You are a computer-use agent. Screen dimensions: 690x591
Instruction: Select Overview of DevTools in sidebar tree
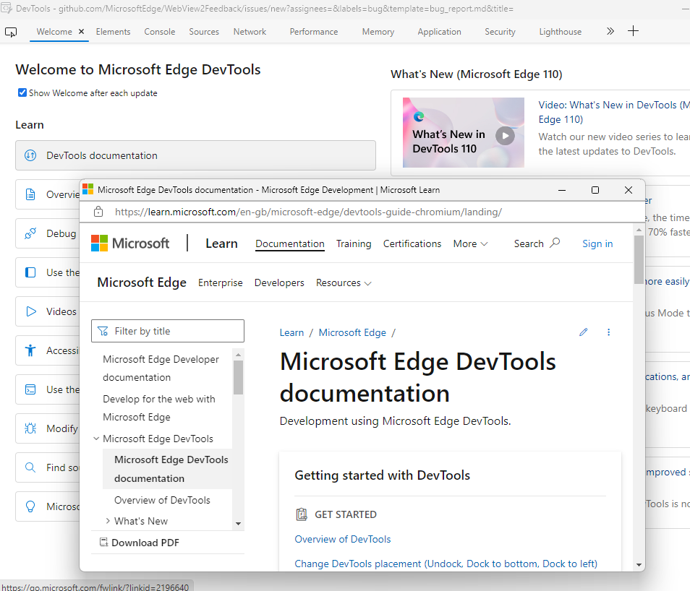coord(162,500)
